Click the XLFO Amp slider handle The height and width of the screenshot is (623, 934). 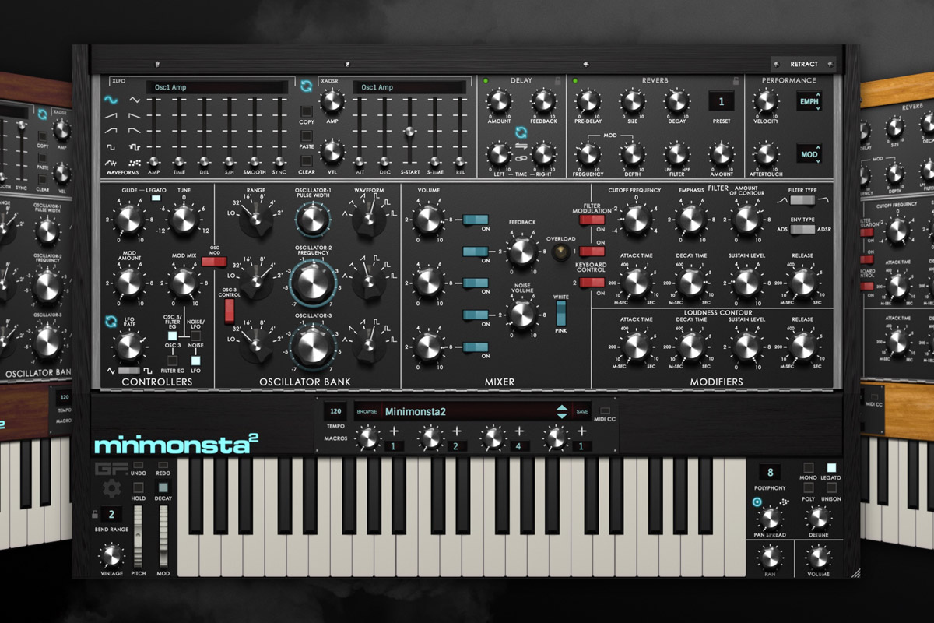point(155,160)
